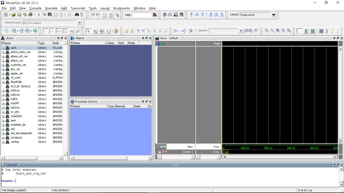The image size is (344, 193).
Task: Click the Print toolbar icon
Action: tap(30, 14)
